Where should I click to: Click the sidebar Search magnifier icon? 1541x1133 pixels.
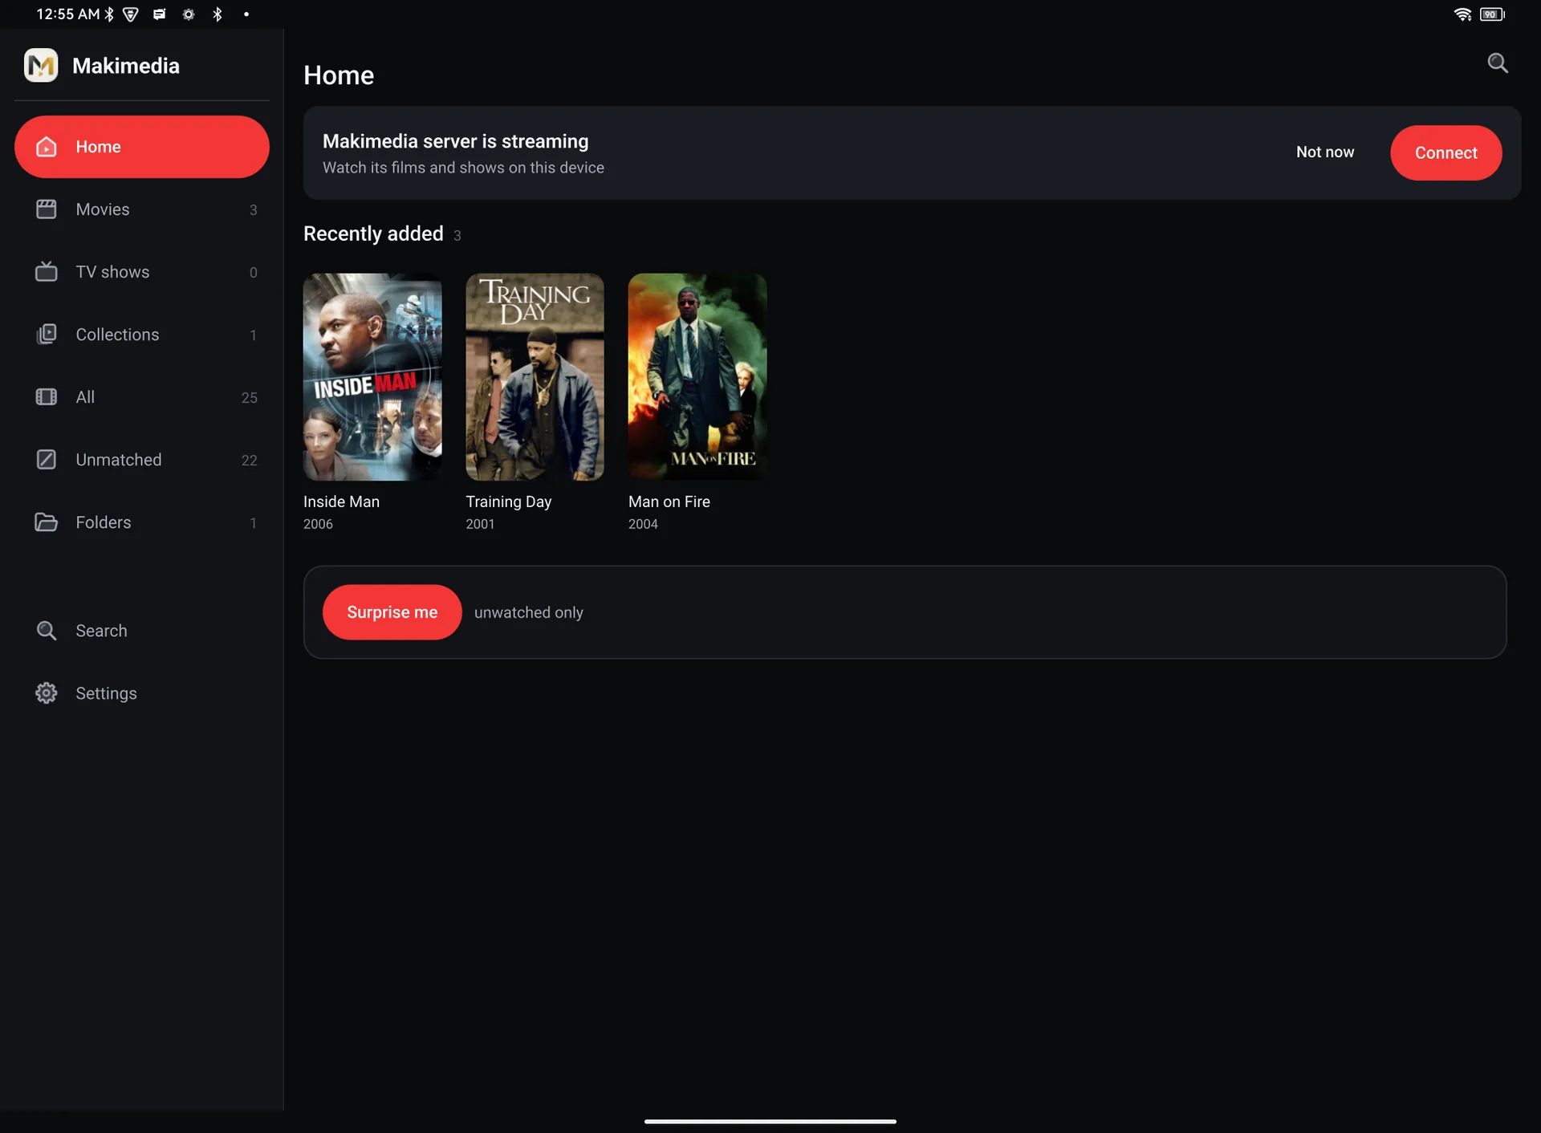47,631
